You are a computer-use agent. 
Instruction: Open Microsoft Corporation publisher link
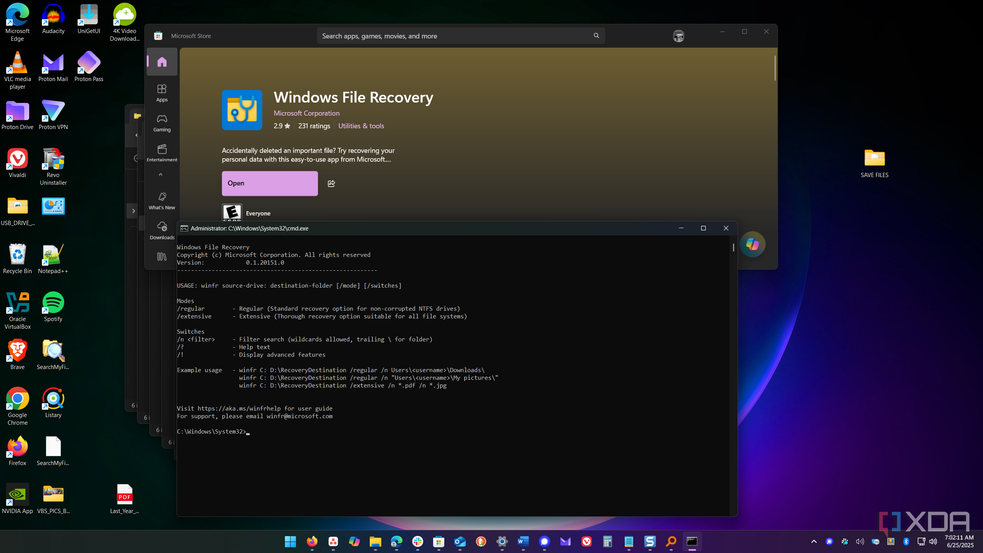[x=306, y=113]
